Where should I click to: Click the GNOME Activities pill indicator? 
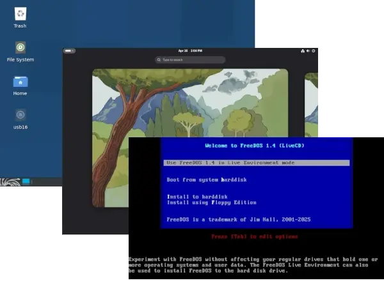coord(69,51)
